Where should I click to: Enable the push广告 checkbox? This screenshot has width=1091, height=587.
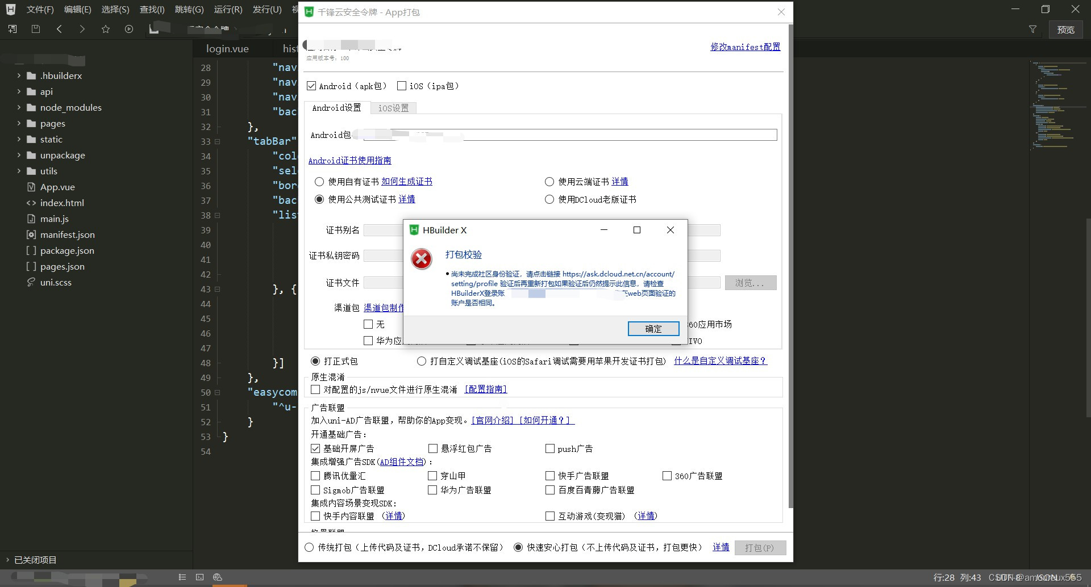pyautogui.click(x=549, y=448)
